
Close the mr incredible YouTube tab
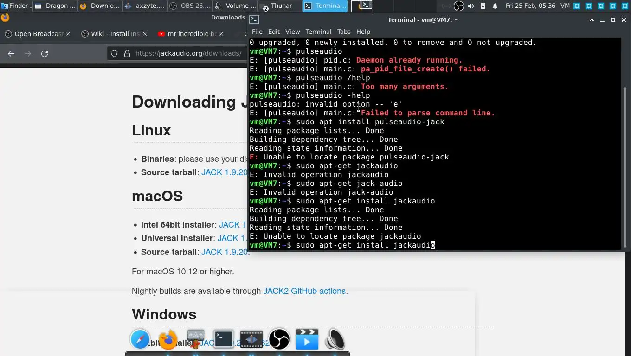pos(221,34)
